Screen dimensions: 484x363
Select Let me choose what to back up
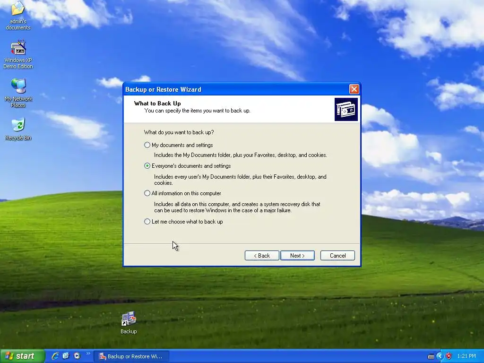click(x=183, y=222)
